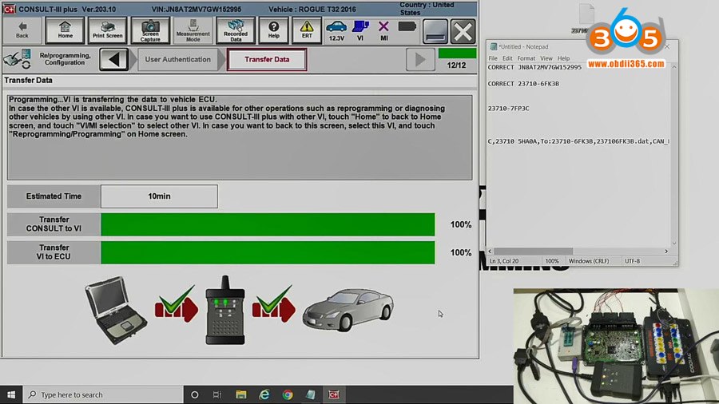Open Notepad Help menu
The width and height of the screenshot is (719, 404).
click(x=563, y=58)
